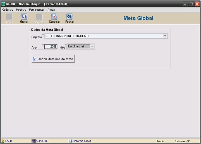Open the Cadastro menu
The width and height of the screenshot is (201, 144).
pyautogui.click(x=8, y=10)
